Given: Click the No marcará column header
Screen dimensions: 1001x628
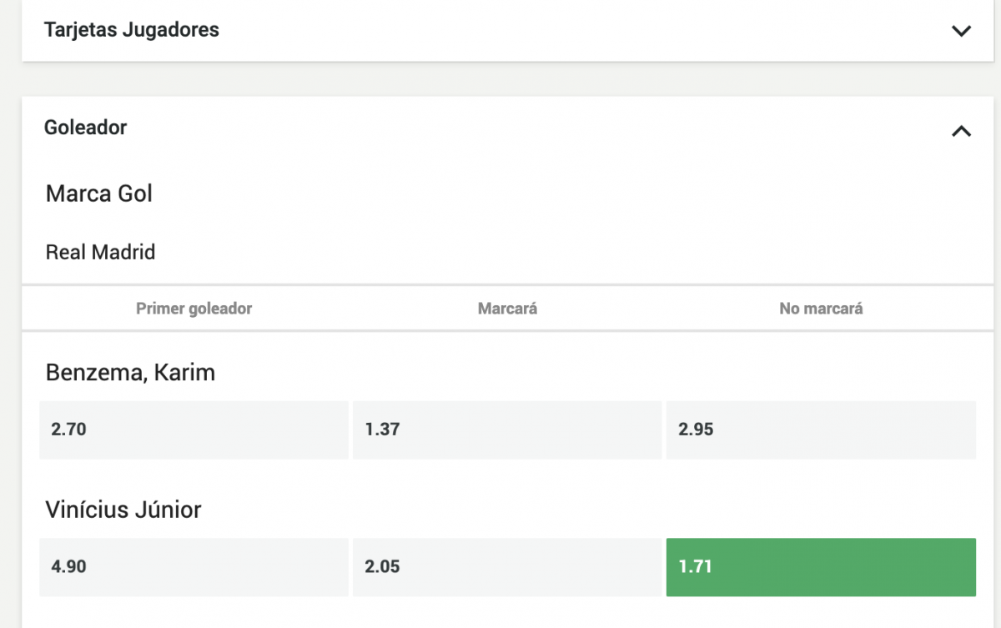Looking at the screenshot, I should tap(821, 309).
